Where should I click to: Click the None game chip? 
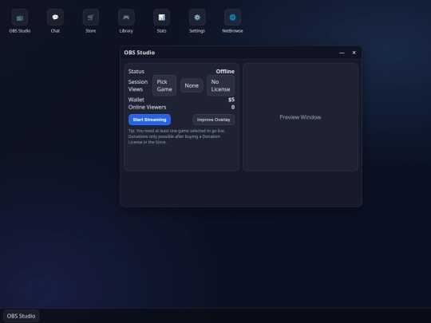[192, 85]
